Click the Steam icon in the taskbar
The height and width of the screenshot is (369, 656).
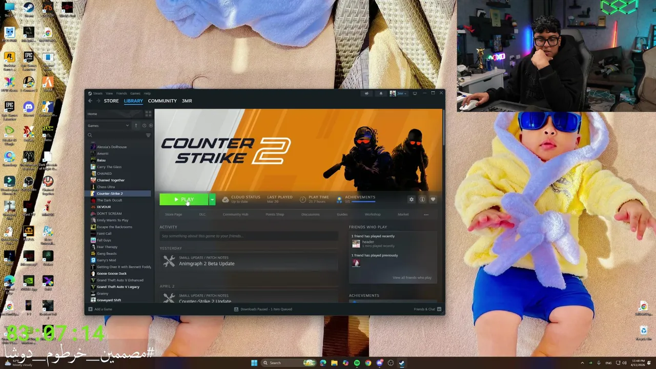[402, 363]
